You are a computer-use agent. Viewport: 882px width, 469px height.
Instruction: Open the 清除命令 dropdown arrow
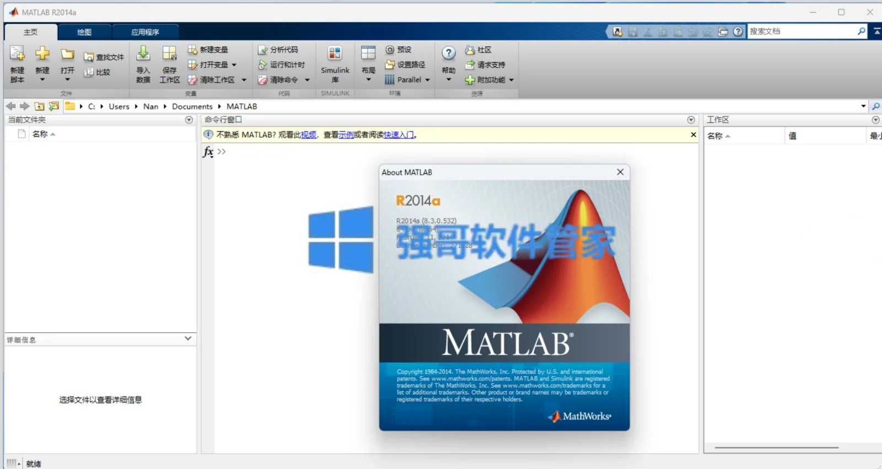307,80
